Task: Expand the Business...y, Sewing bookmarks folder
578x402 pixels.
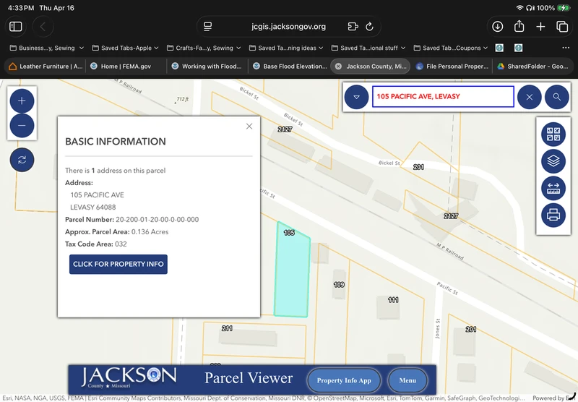Action: tap(47, 48)
